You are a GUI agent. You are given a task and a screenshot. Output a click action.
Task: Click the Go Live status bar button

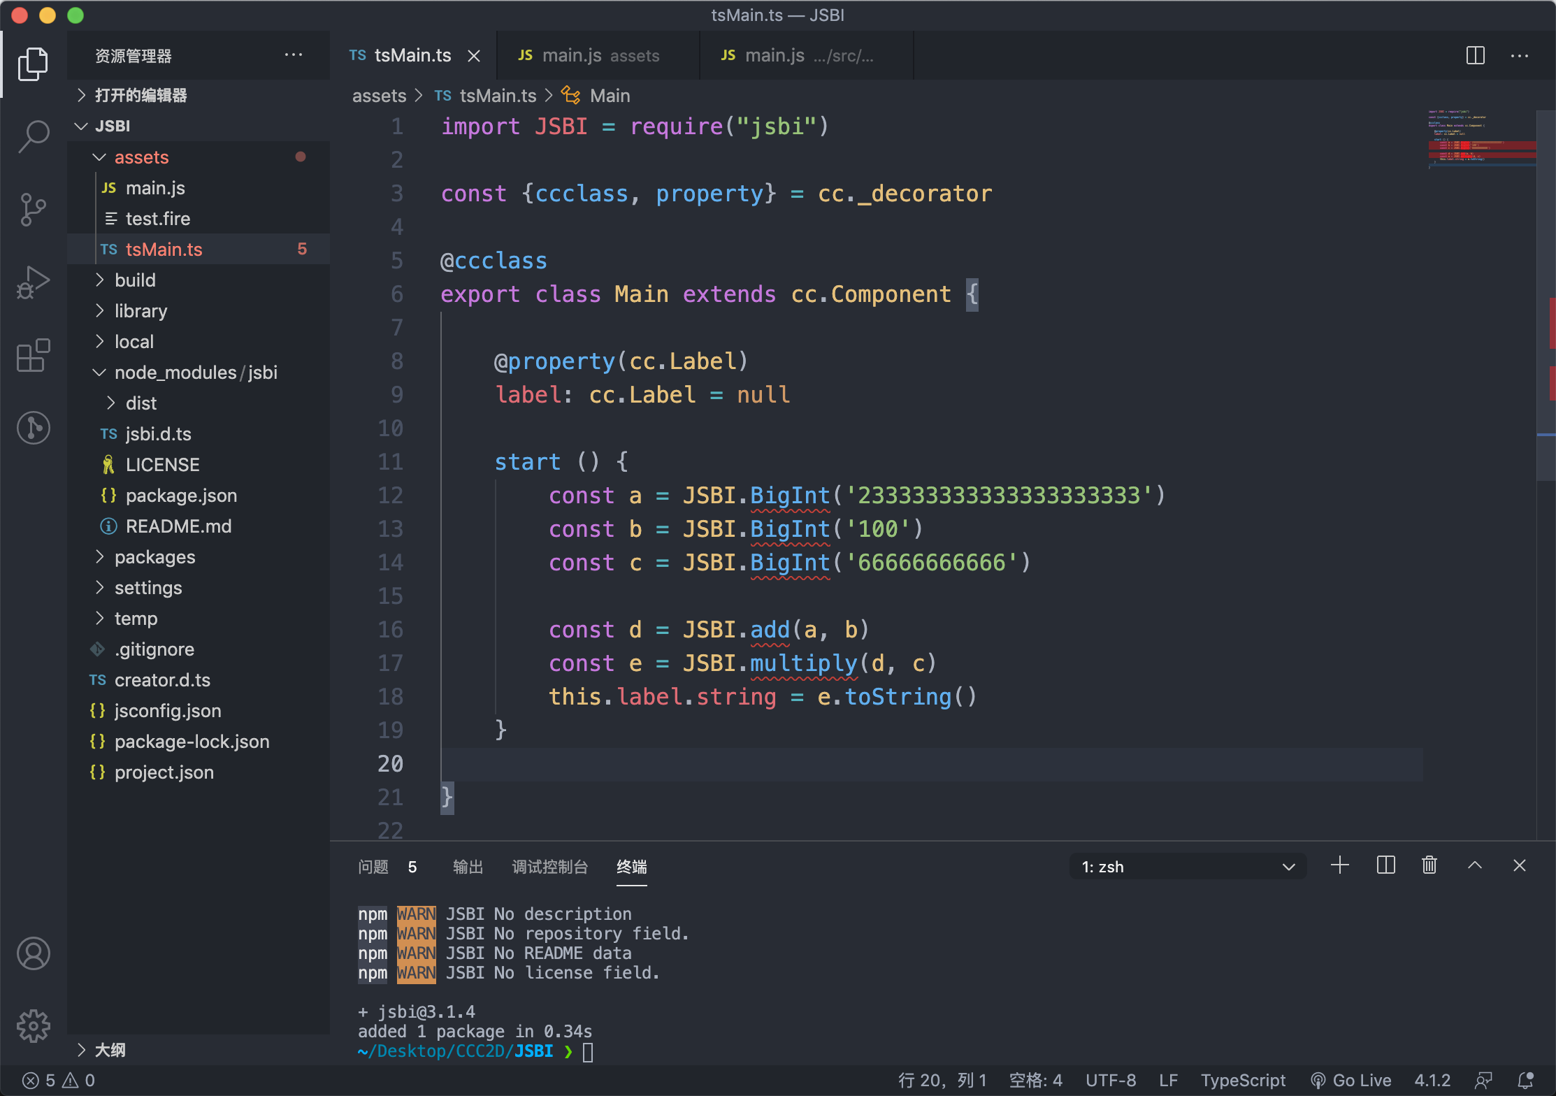pyautogui.click(x=1351, y=1081)
